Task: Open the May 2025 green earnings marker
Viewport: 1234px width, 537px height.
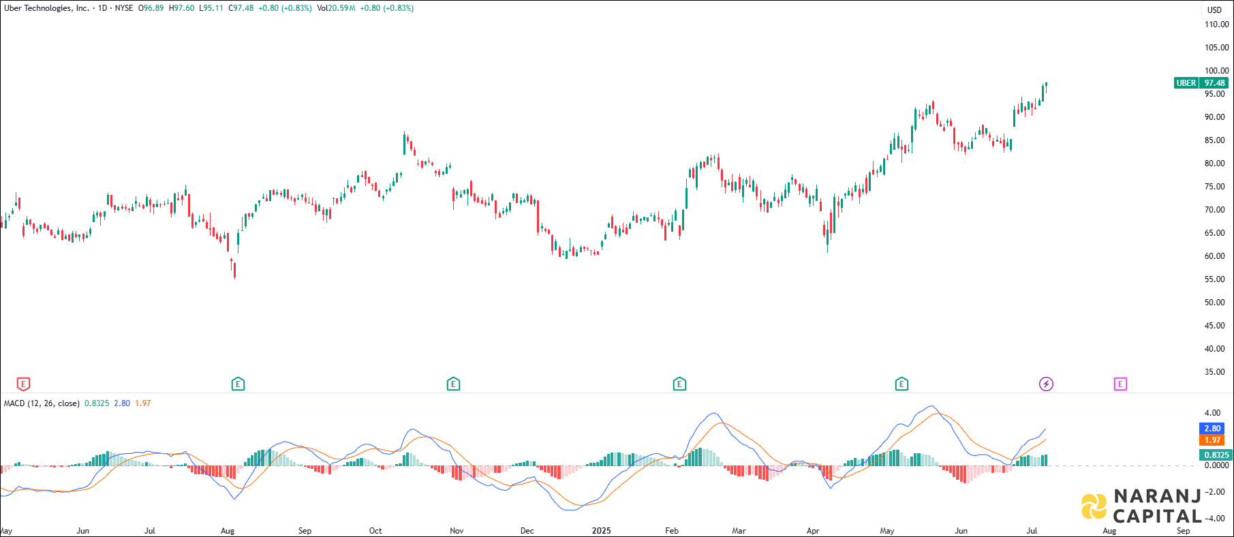Action: (901, 384)
